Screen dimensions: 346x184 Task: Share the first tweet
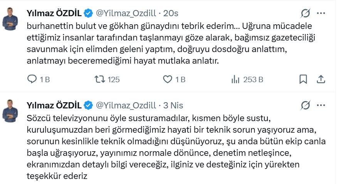tap(321, 79)
